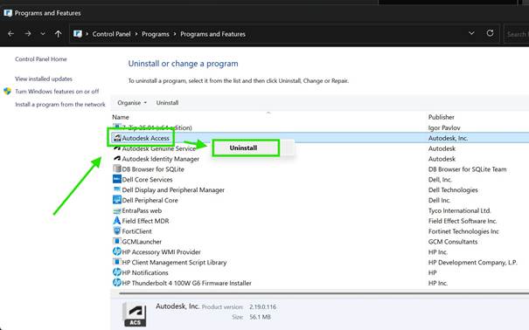Select GCMLauncher program entry
Screen dimensions: 529x330
click(x=142, y=242)
